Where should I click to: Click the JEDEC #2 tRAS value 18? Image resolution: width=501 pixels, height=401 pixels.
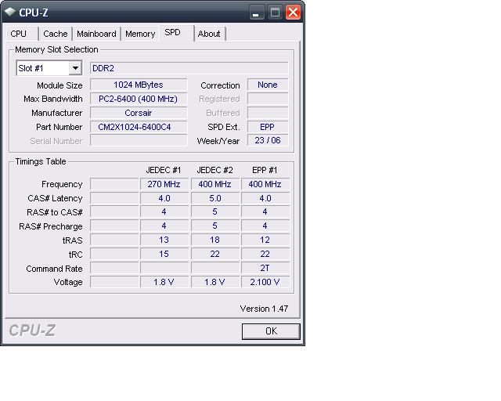click(214, 240)
